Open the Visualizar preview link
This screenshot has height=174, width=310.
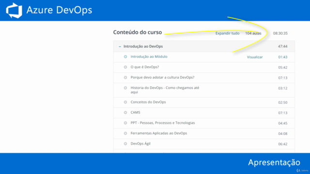coord(255,57)
